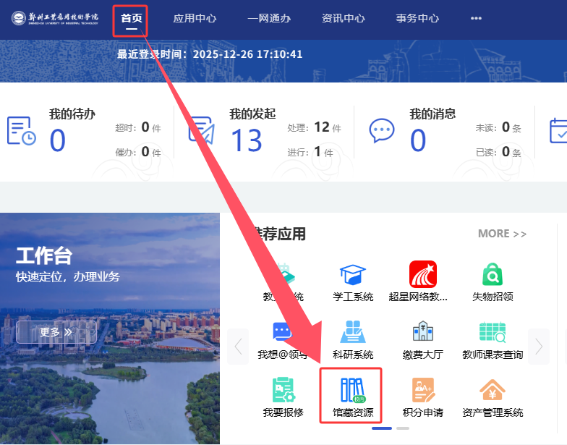Select second page indicator dot of carousel
The height and width of the screenshot is (445, 567).
pyautogui.click(x=403, y=428)
